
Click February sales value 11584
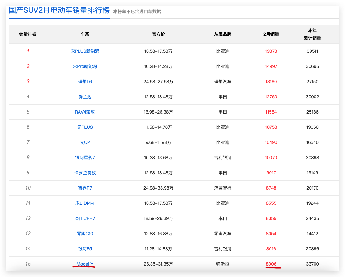coord(271,112)
